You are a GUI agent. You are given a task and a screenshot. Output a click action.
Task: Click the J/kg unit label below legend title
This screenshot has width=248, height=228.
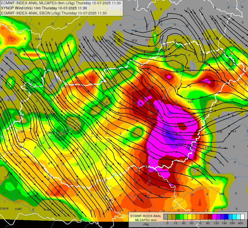[146, 224]
